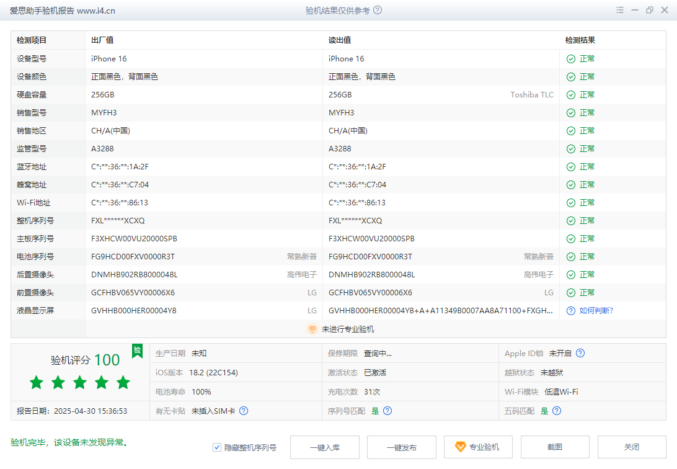Click the 电池寿命 100% value
This screenshot has width=677, height=469.
click(201, 391)
